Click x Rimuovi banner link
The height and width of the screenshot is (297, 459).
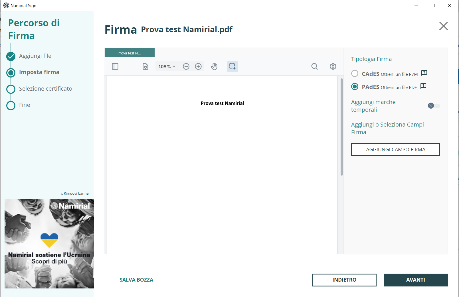click(x=75, y=193)
